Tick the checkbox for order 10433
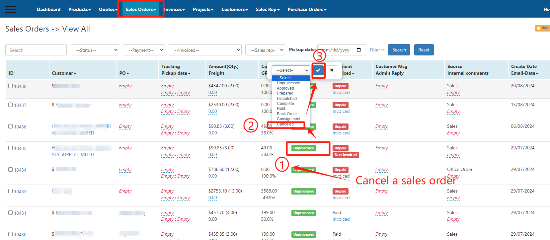This screenshot has height=240, width=550. tap(11, 191)
